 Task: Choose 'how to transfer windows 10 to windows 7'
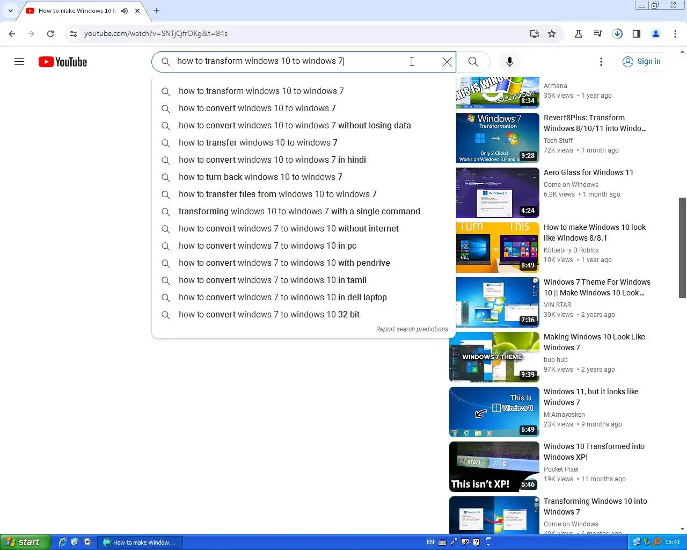tap(304, 143)
